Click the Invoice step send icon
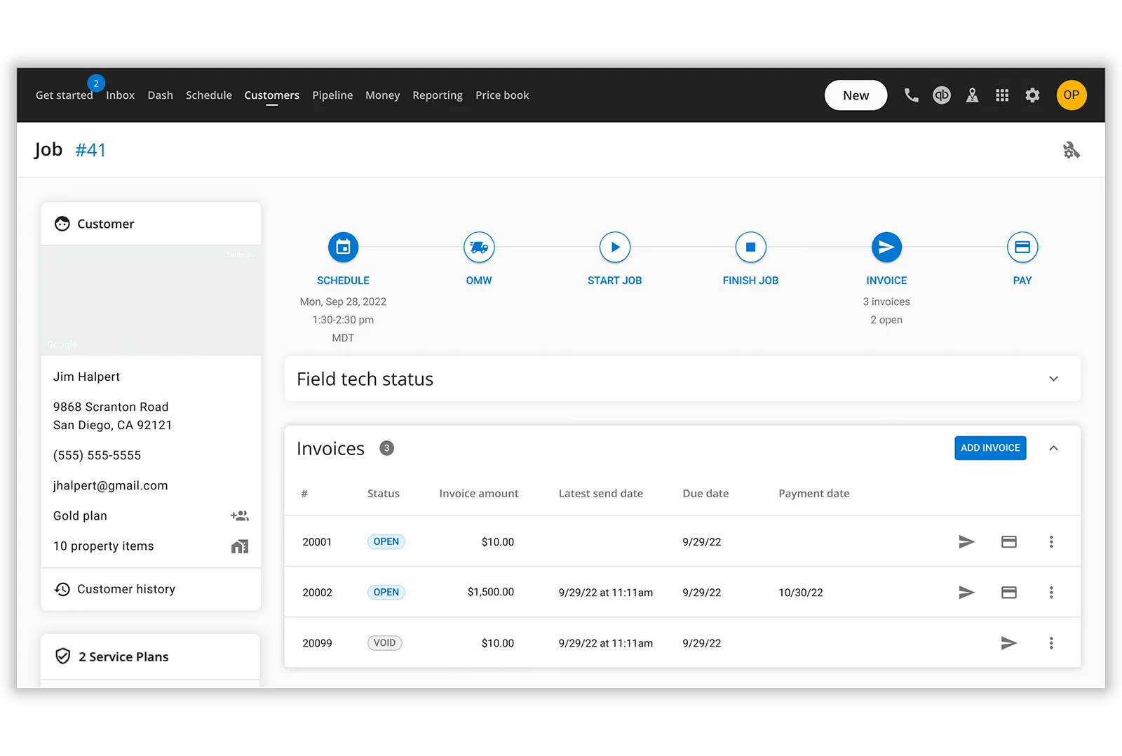Image resolution: width=1122 pixels, height=756 pixels. [x=886, y=247]
